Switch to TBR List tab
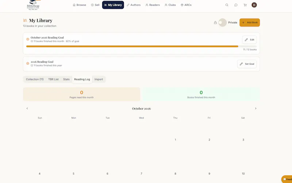 click(x=53, y=79)
